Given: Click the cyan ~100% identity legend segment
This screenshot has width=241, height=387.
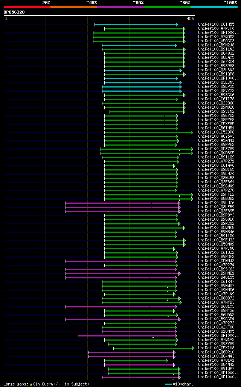Looking at the screenshot, I should pyautogui.click(x=214, y=7).
